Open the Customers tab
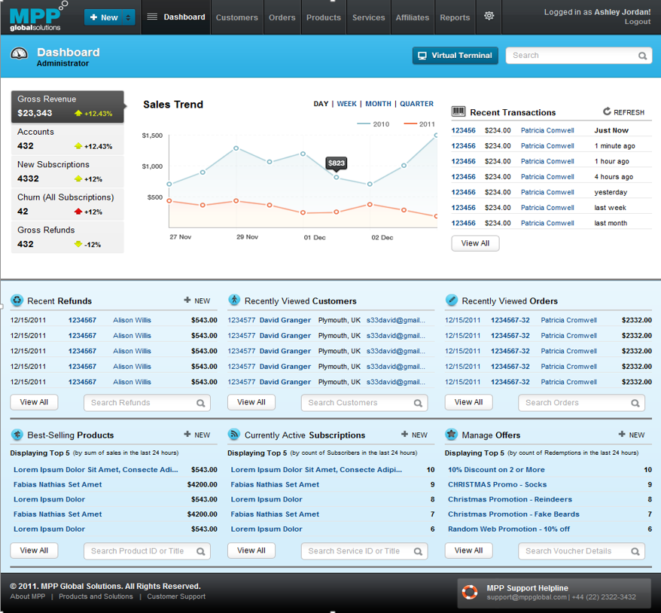 click(236, 17)
